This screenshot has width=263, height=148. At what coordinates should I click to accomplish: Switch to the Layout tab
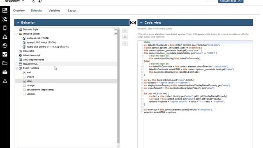[x=72, y=11]
